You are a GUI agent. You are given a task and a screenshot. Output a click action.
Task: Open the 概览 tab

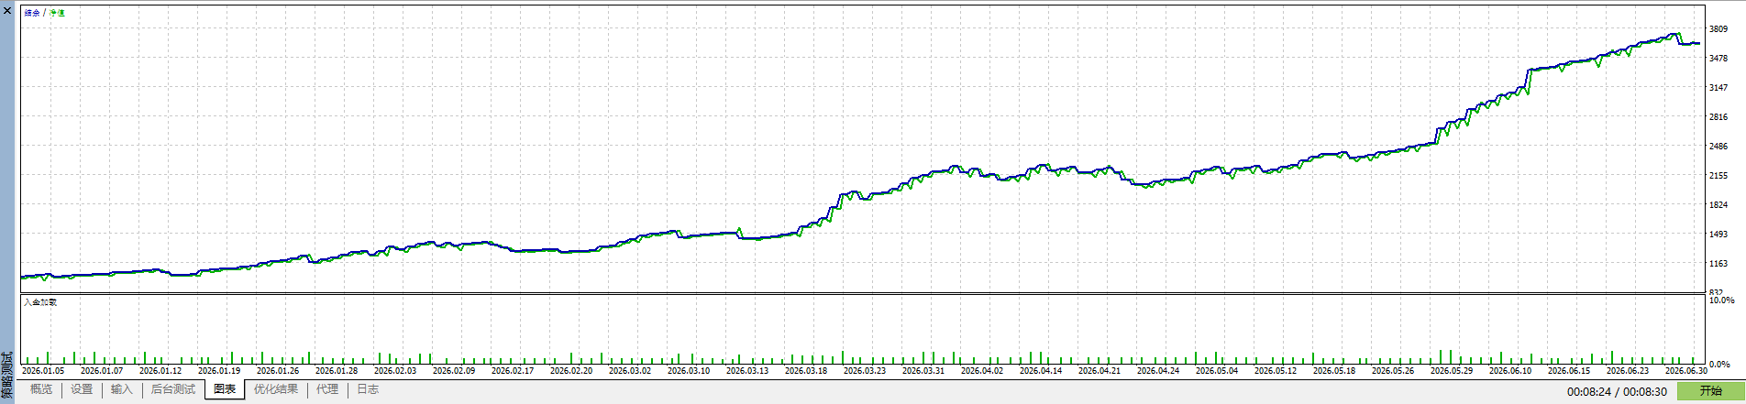[x=41, y=389]
